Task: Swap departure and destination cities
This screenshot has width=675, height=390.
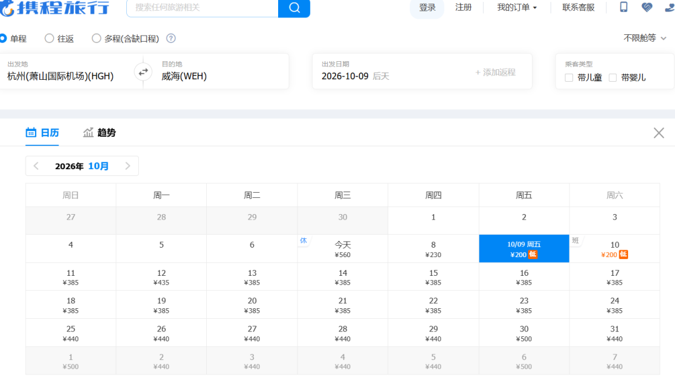Action: [143, 72]
